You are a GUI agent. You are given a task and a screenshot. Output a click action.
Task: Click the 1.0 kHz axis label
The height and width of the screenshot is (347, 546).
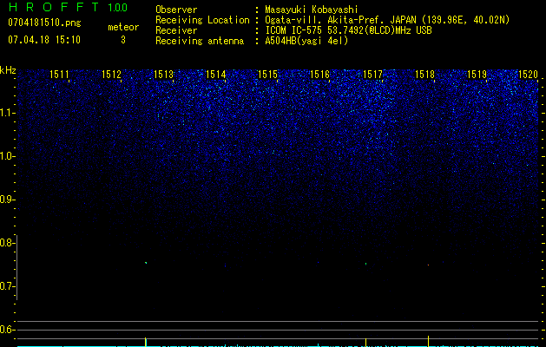[x=8, y=156]
